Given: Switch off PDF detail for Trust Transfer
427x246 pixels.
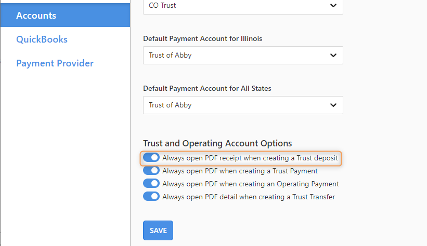Looking at the screenshot, I should (151, 196).
